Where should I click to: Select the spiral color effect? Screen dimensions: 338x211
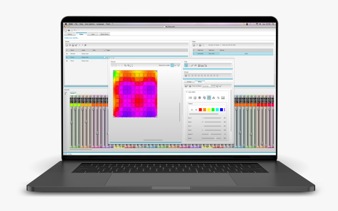pyautogui.click(x=195, y=98)
